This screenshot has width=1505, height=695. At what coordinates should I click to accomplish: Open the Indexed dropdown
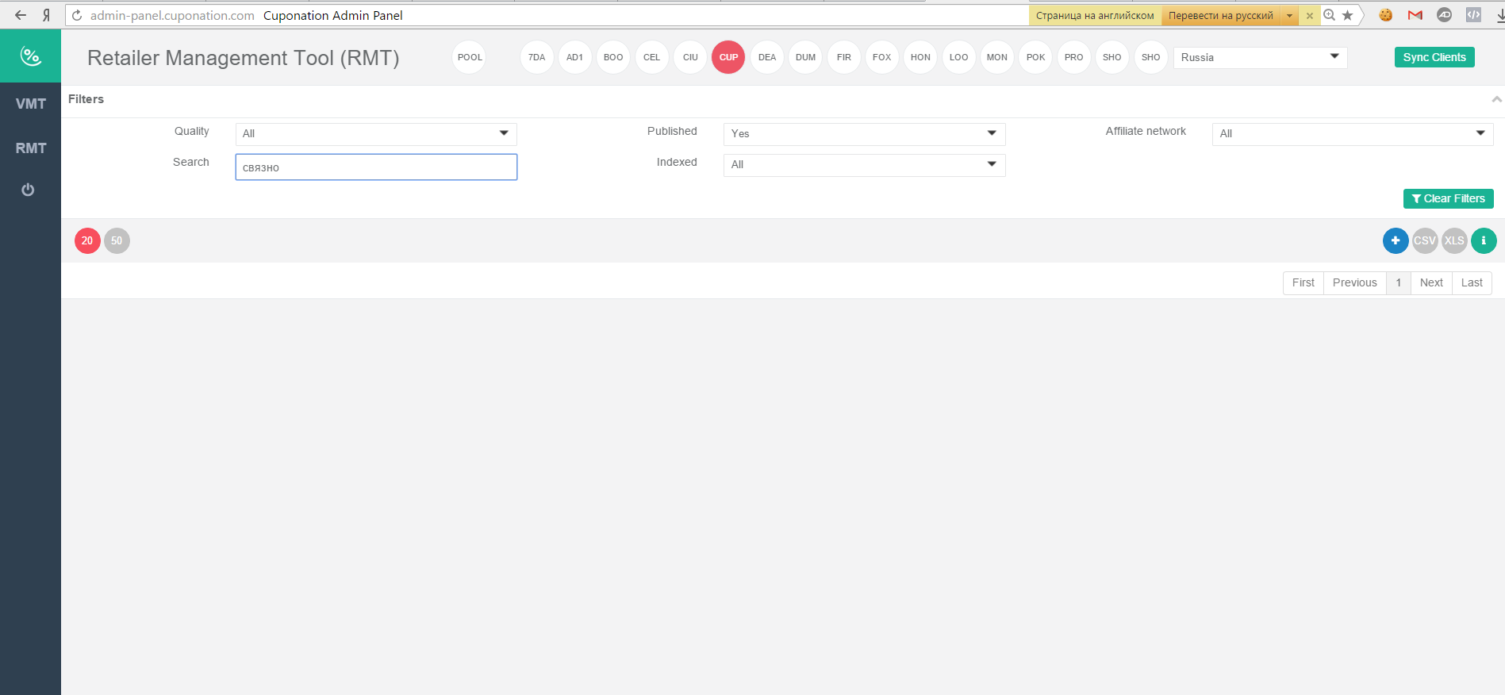[x=864, y=164]
